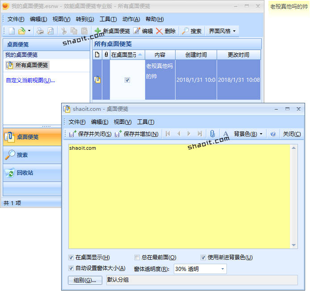
Task: Click the 内容 column header
Action: 160,55
